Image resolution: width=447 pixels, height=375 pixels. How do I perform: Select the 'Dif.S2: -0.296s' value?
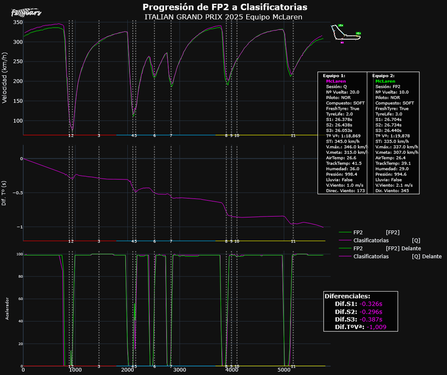[x=359, y=312]
